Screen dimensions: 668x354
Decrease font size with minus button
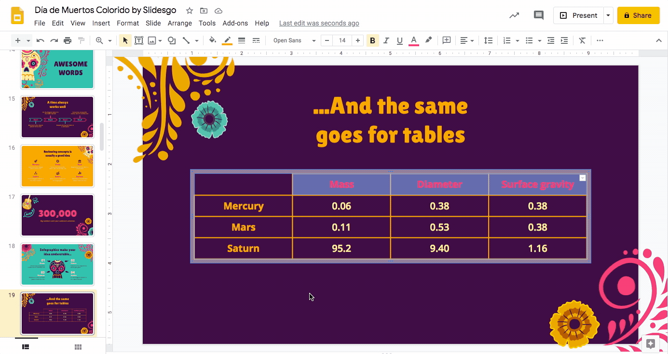pyautogui.click(x=327, y=40)
